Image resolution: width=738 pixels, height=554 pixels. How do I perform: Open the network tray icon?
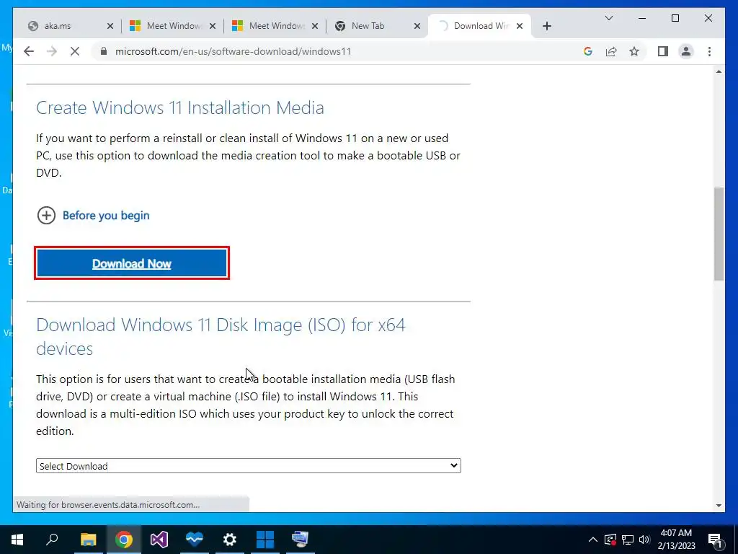click(x=628, y=540)
